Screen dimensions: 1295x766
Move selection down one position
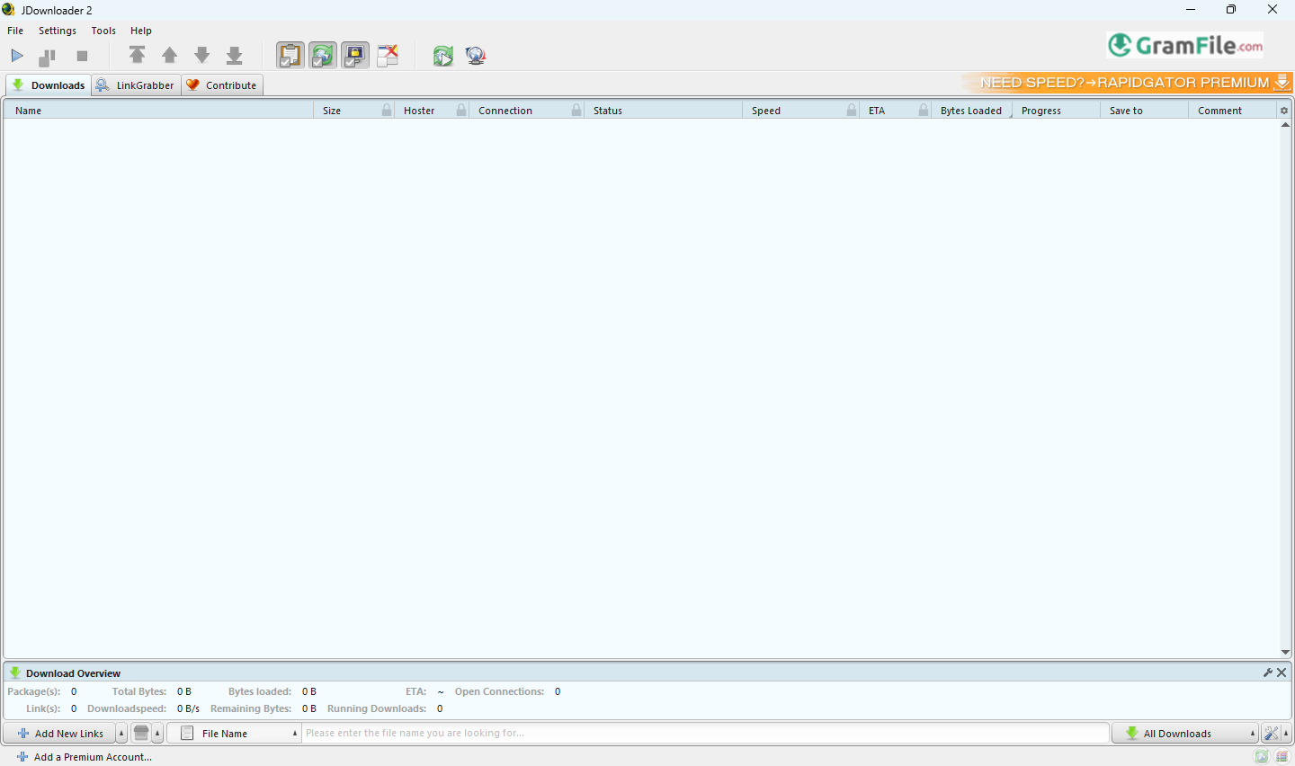point(201,56)
